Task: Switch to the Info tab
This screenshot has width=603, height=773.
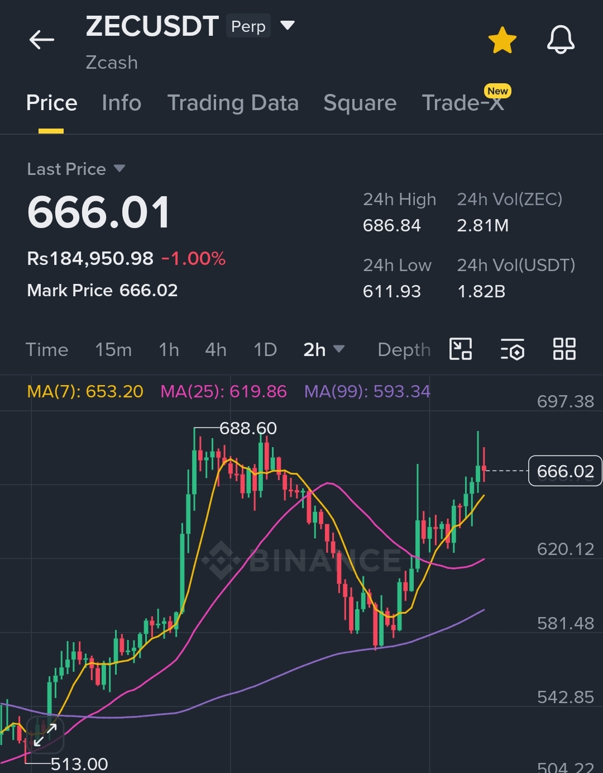Action: (x=122, y=103)
